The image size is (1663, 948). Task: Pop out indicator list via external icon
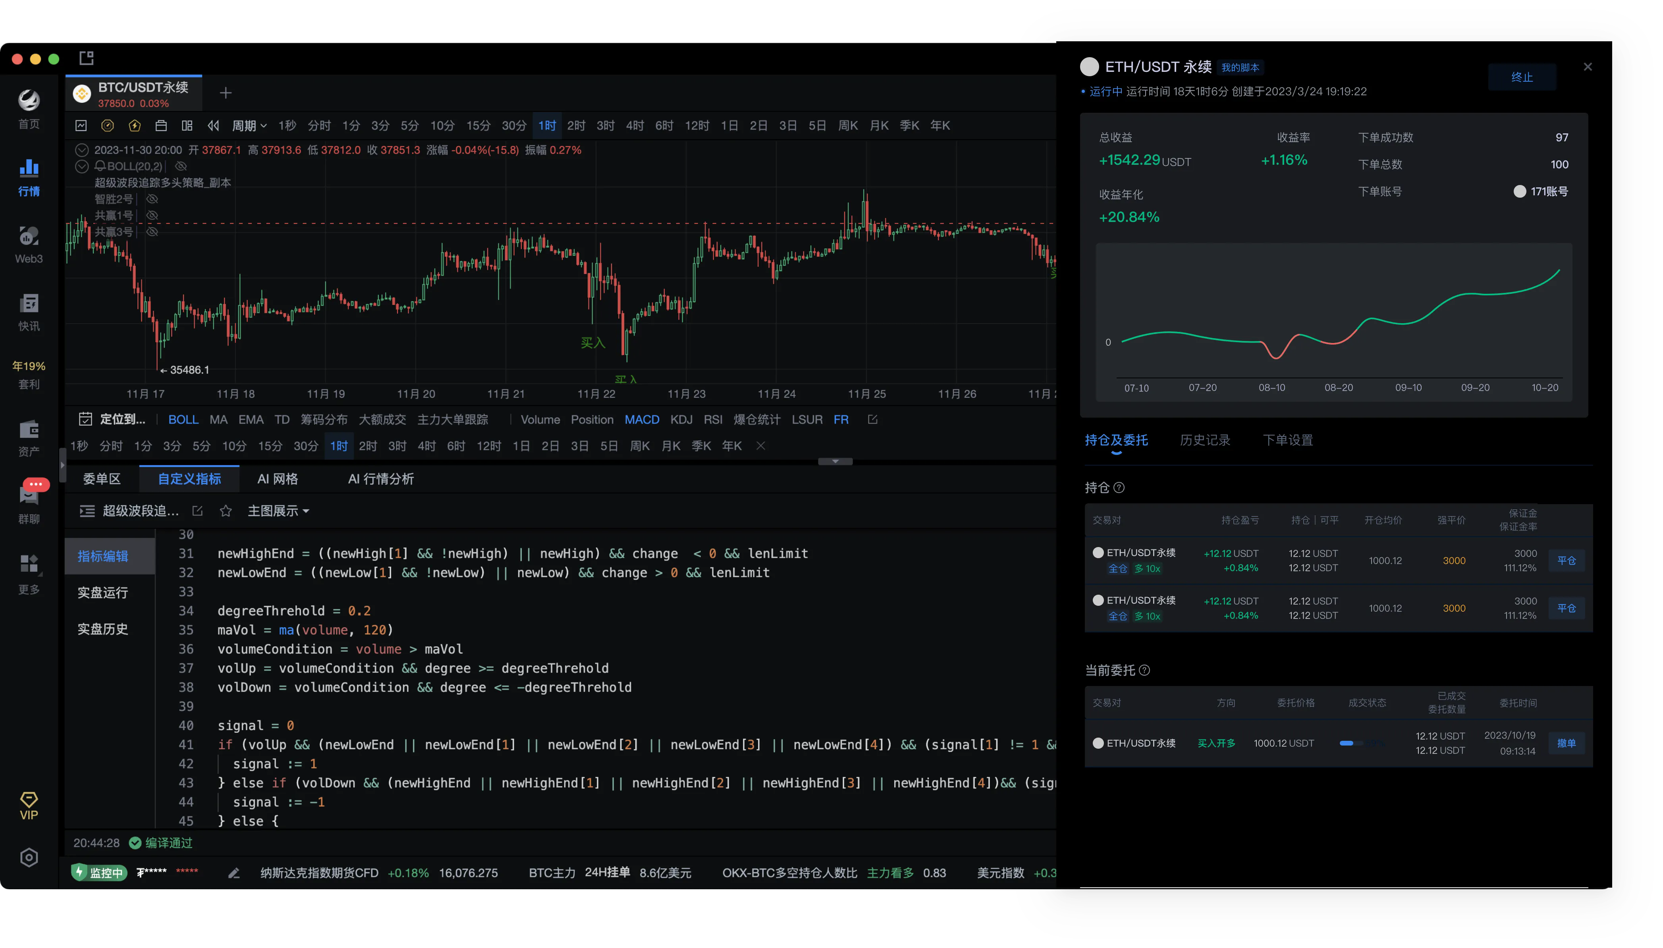pos(872,419)
